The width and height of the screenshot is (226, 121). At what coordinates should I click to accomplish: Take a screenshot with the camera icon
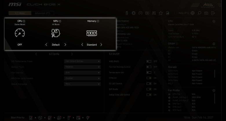[x=206, y=13]
